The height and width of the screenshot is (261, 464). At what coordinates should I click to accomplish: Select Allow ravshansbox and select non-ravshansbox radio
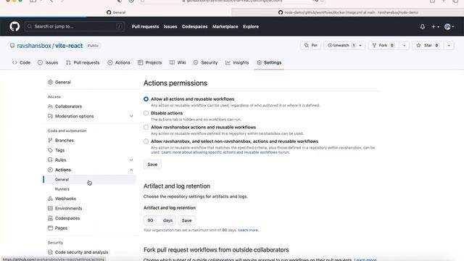pyautogui.click(x=146, y=141)
